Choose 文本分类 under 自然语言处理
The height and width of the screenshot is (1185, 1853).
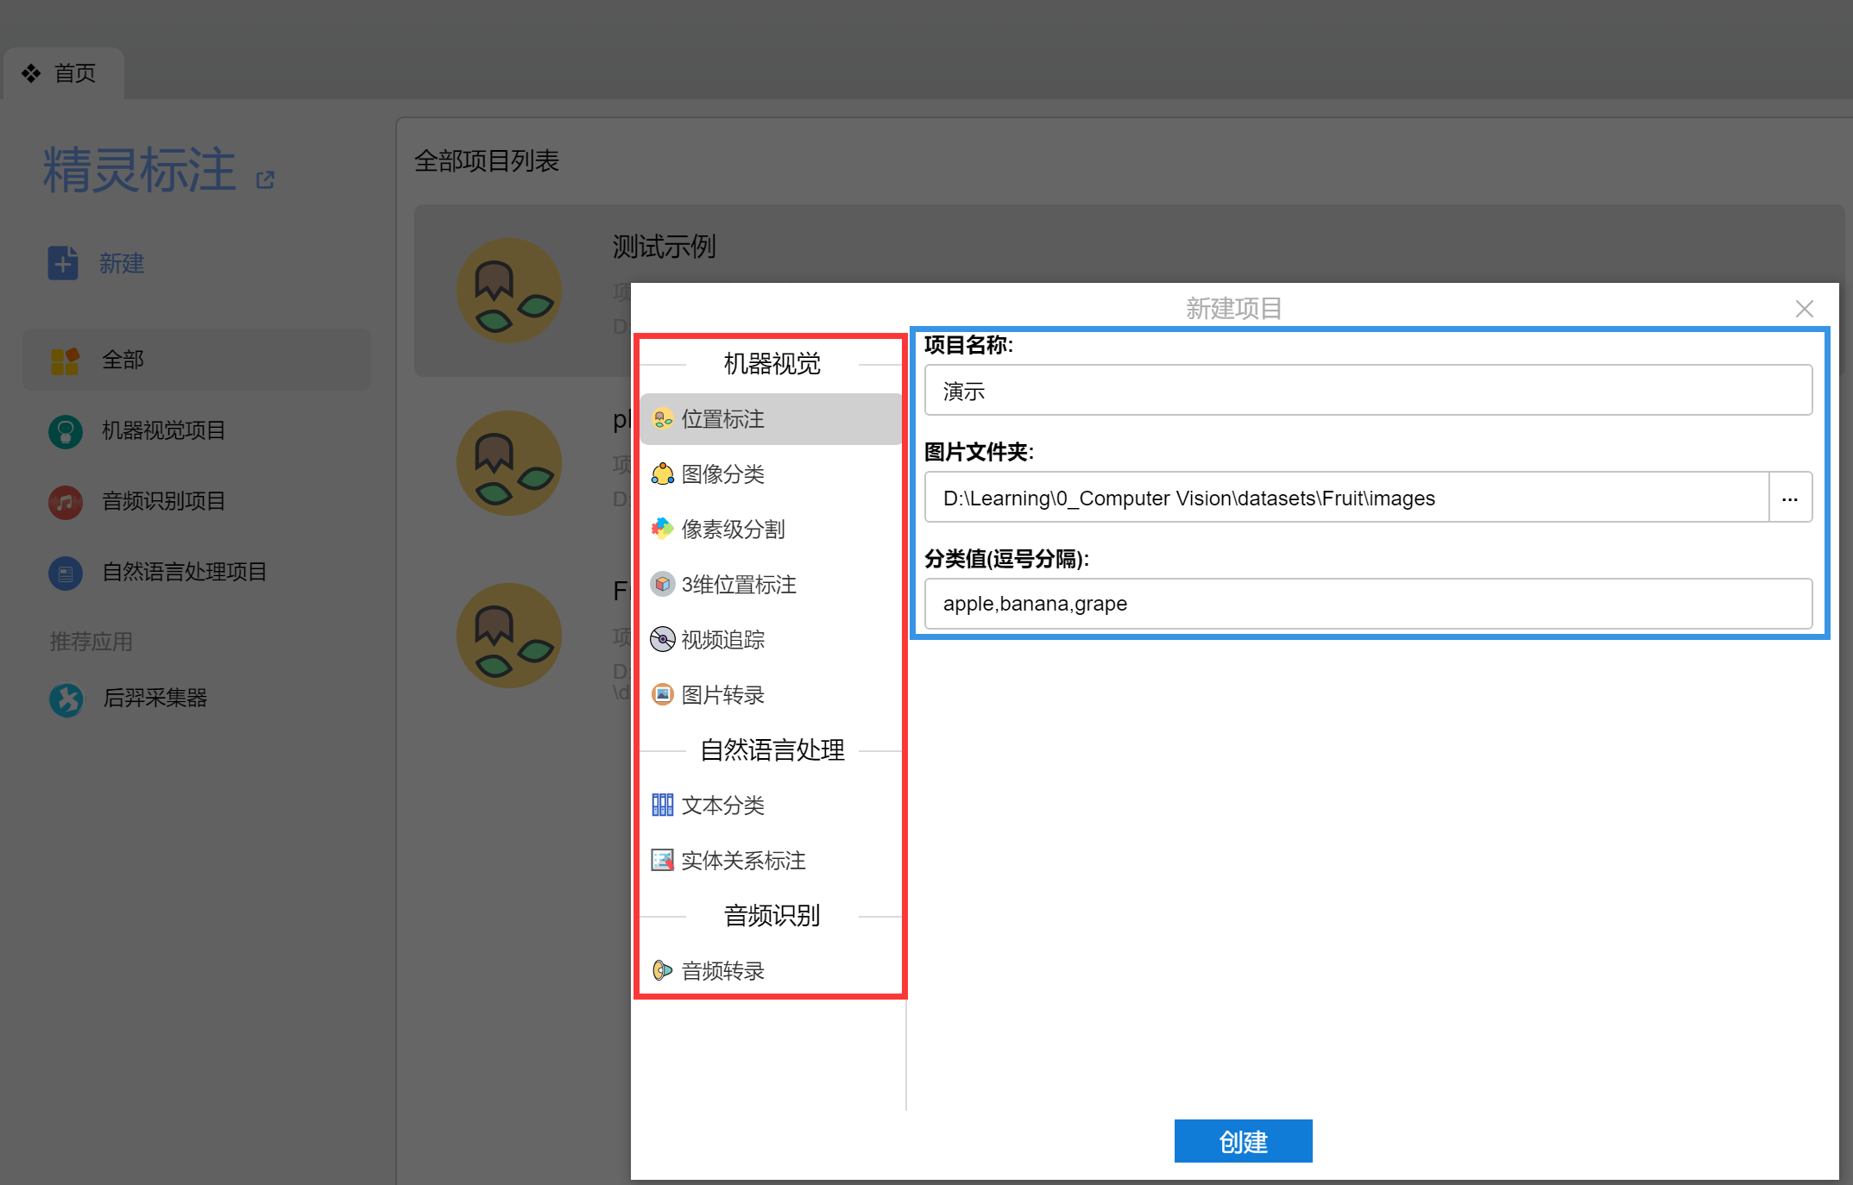(722, 805)
